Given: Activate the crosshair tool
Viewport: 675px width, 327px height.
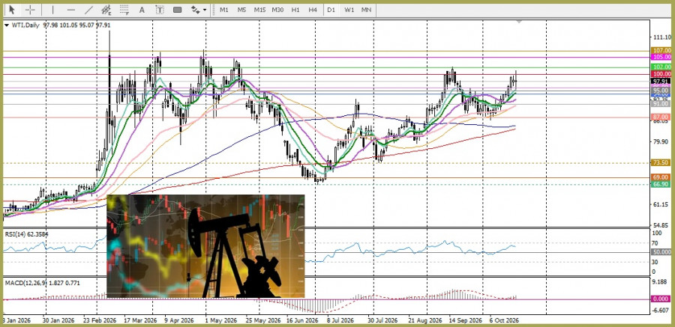Looking at the screenshot, I should coord(30,10).
